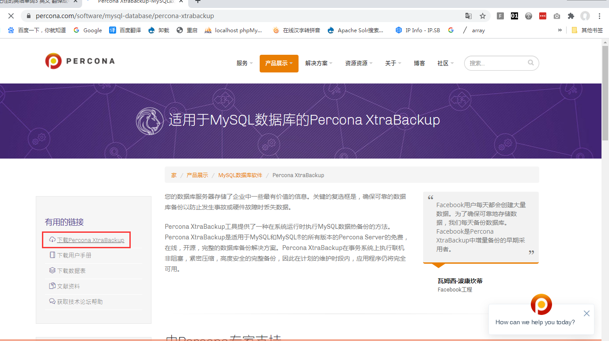
Task: Switch to the first browser tab on the left
Action: pos(38,1)
